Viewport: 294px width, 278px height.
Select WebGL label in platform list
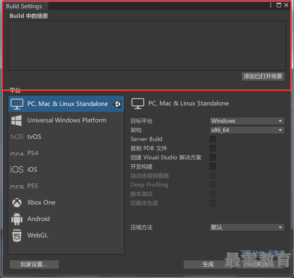[37, 235]
